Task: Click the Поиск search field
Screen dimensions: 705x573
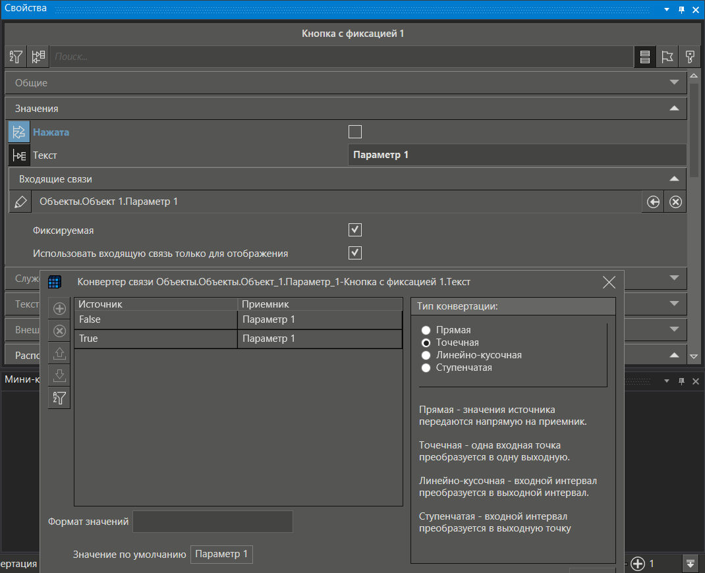Action: (x=341, y=57)
